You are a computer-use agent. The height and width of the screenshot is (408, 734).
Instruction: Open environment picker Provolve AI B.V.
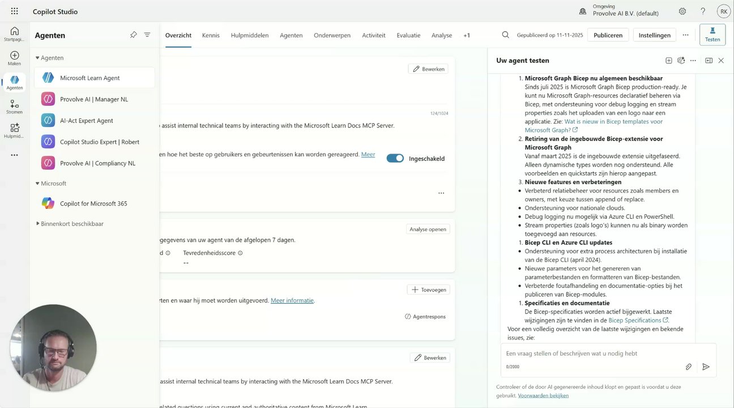point(618,11)
